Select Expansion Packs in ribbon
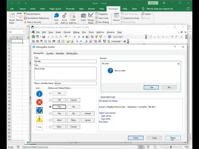Image resolution: width=199 pixels, height=149 pixels. 130,18
